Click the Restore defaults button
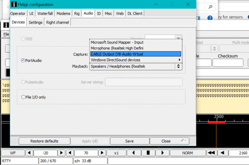 (44, 141)
